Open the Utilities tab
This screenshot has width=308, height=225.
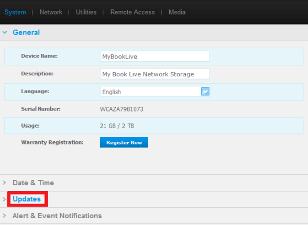(86, 12)
